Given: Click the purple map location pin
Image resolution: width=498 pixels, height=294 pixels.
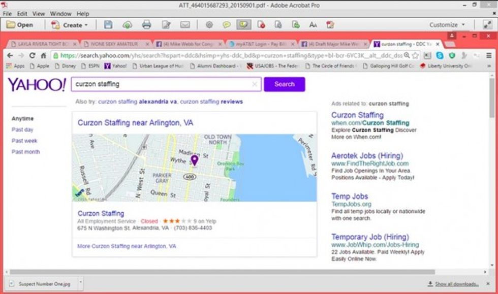Looking at the screenshot, I should [194, 160].
